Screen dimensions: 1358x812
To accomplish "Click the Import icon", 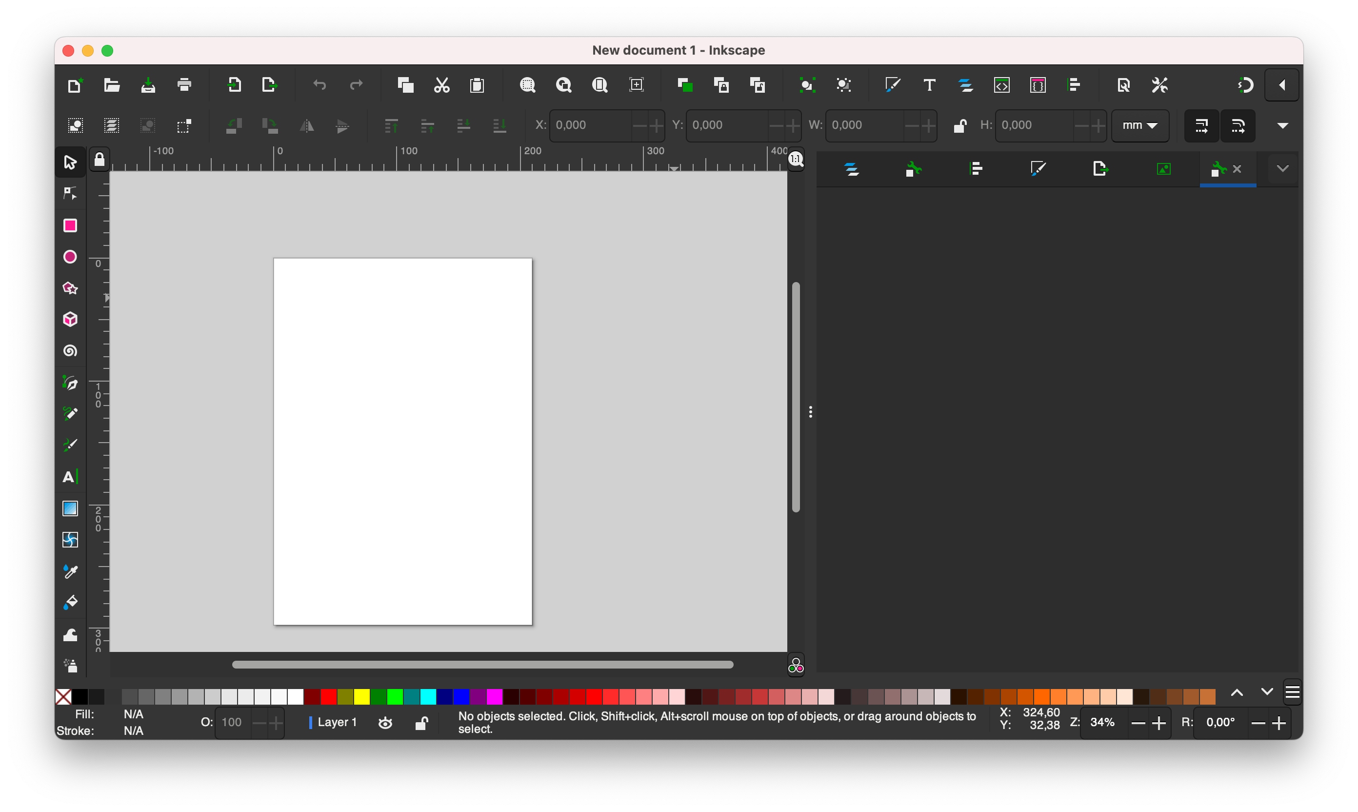I will tap(234, 85).
